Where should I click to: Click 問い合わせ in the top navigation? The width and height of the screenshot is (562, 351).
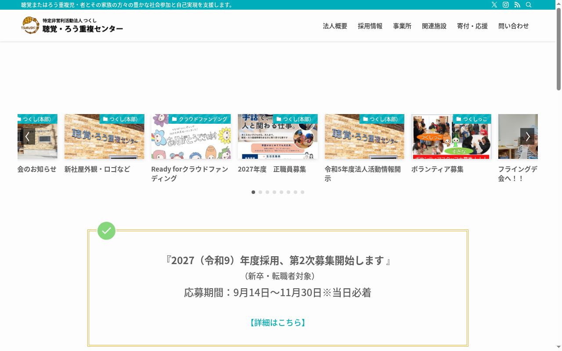(514, 26)
